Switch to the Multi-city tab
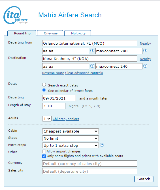The height and width of the screenshot is (190, 160). tap(78, 33)
